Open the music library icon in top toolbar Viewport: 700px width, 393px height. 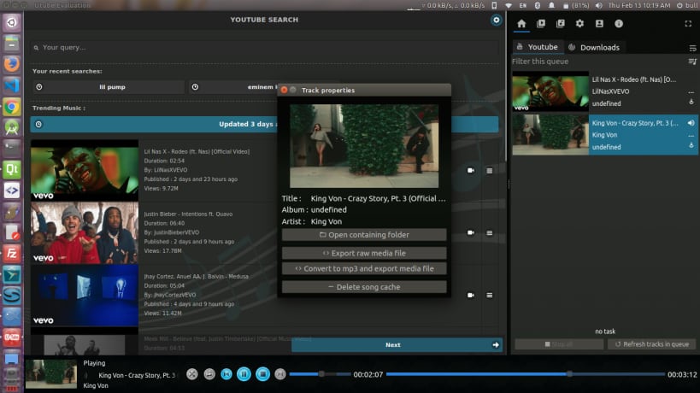click(561, 24)
